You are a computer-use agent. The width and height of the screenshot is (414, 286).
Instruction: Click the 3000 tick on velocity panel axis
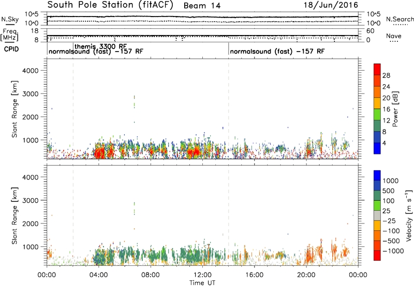(x=30, y=200)
